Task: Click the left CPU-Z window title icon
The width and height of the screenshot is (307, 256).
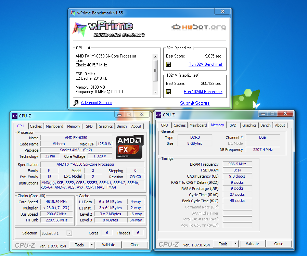Action: tap(15, 116)
